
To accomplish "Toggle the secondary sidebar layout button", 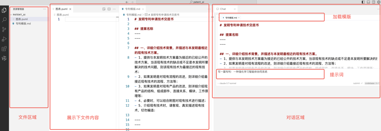I will click(374, 2).
